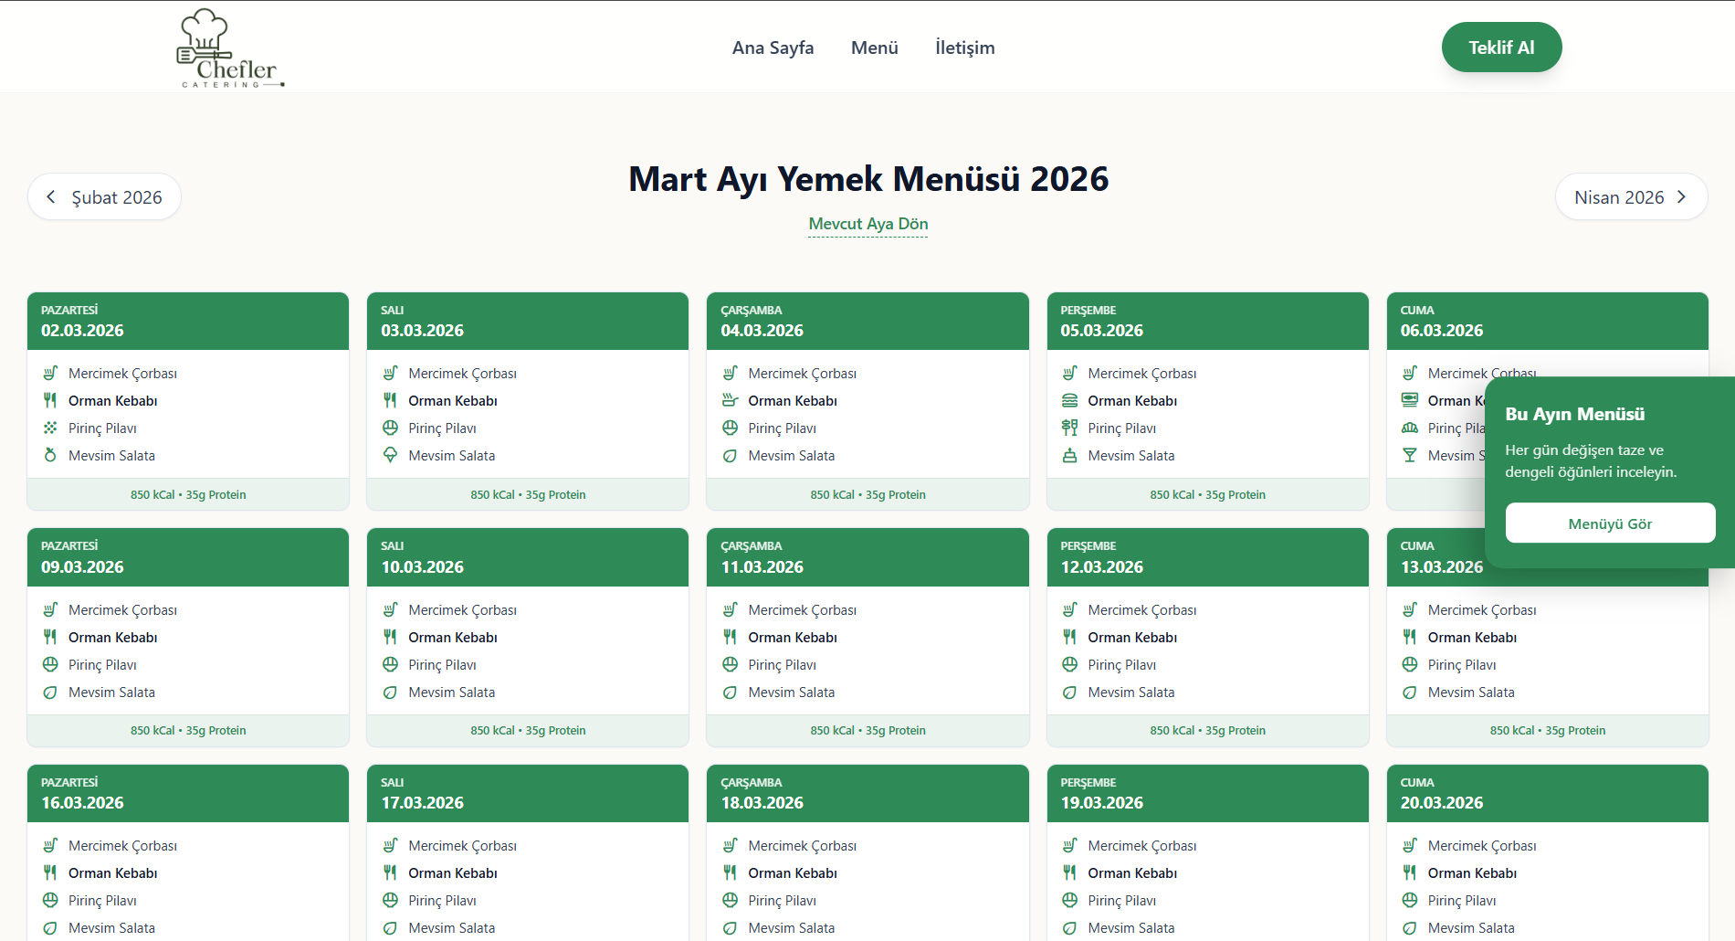
Task: Click the Orman Kebabı icon in the 16.03.2026 card
Action: pos(50,872)
